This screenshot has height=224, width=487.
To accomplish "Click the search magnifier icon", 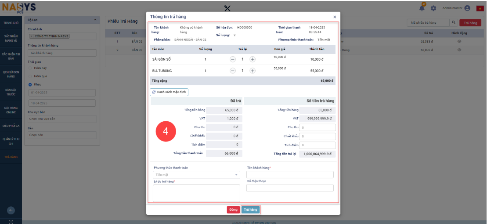I will tap(454, 22).
